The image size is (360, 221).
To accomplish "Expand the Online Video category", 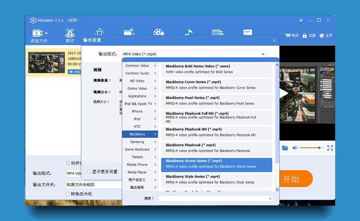I will pos(140,88).
